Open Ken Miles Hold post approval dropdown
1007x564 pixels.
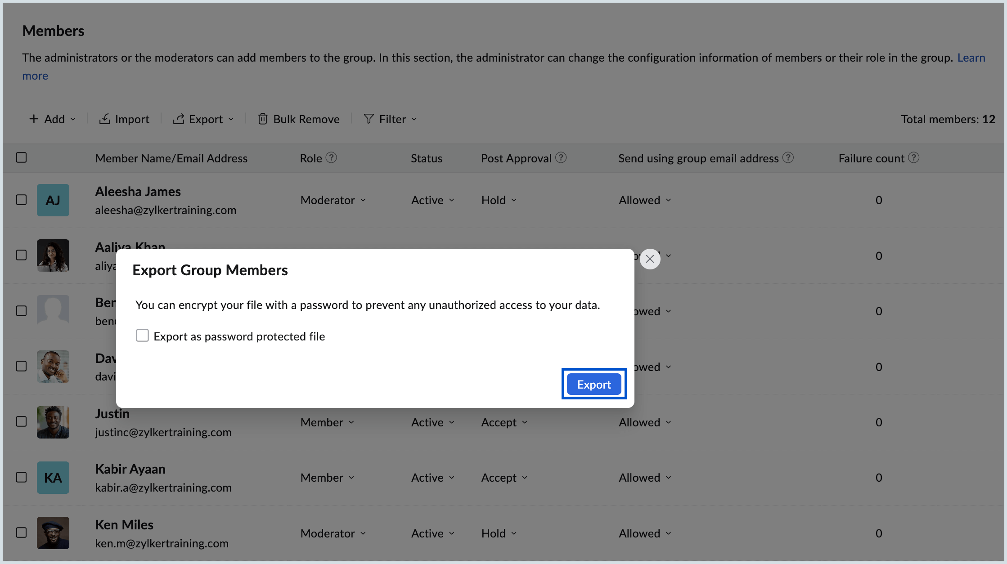tap(499, 533)
